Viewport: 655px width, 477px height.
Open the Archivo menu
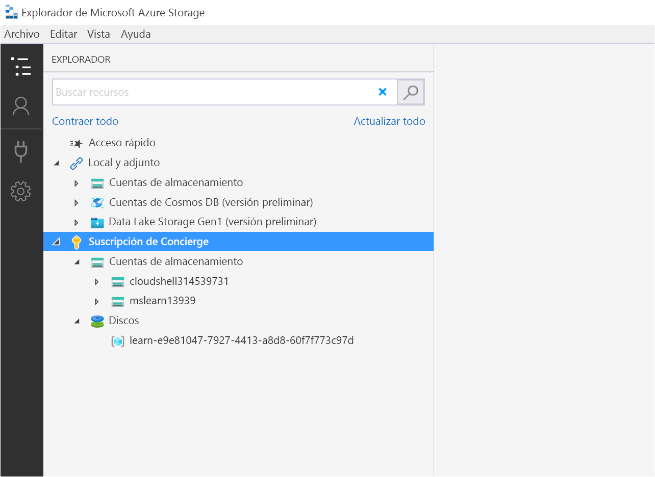point(22,34)
